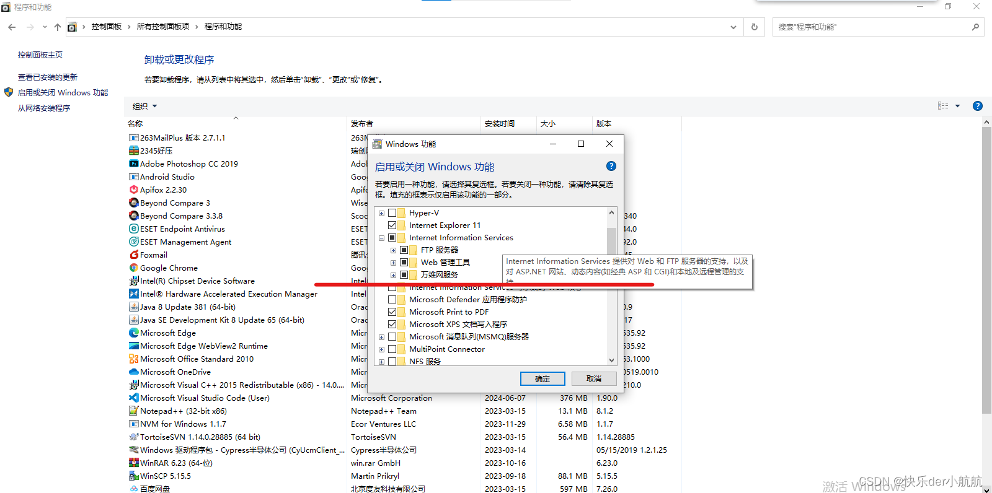
Task: Select the WinSCP 5.15.5 icon
Action: click(x=133, y=476)
